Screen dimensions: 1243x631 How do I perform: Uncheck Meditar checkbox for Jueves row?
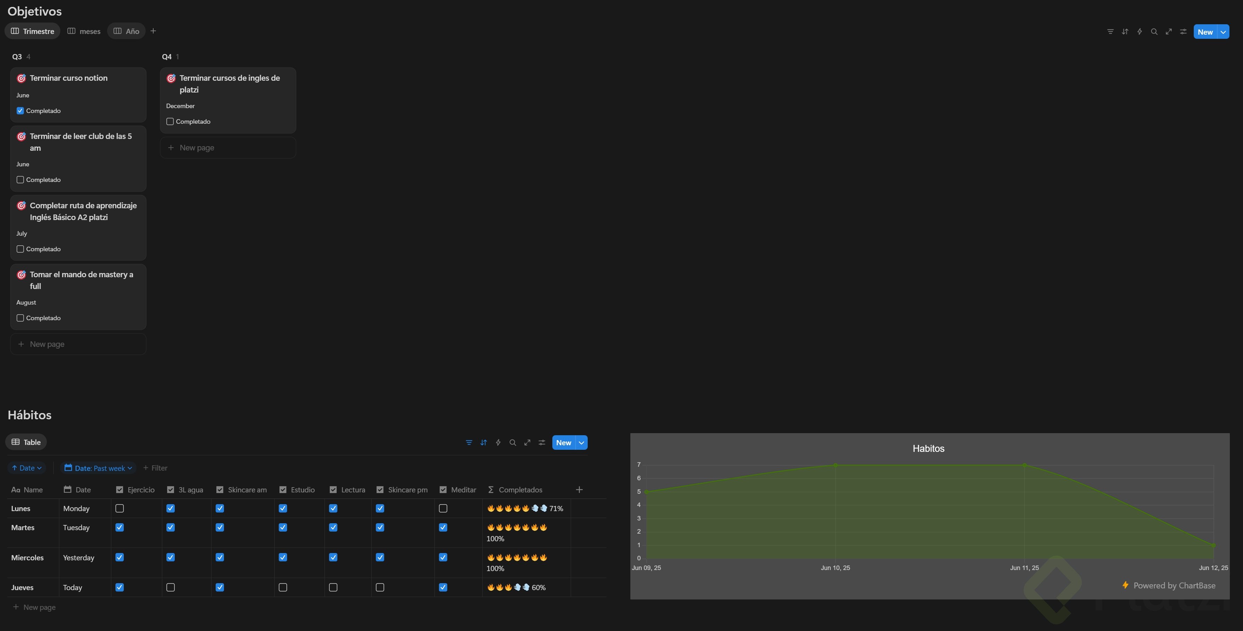pos(443,588)
